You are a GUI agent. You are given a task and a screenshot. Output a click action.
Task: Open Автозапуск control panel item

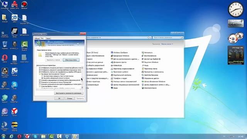pos(147,53)
